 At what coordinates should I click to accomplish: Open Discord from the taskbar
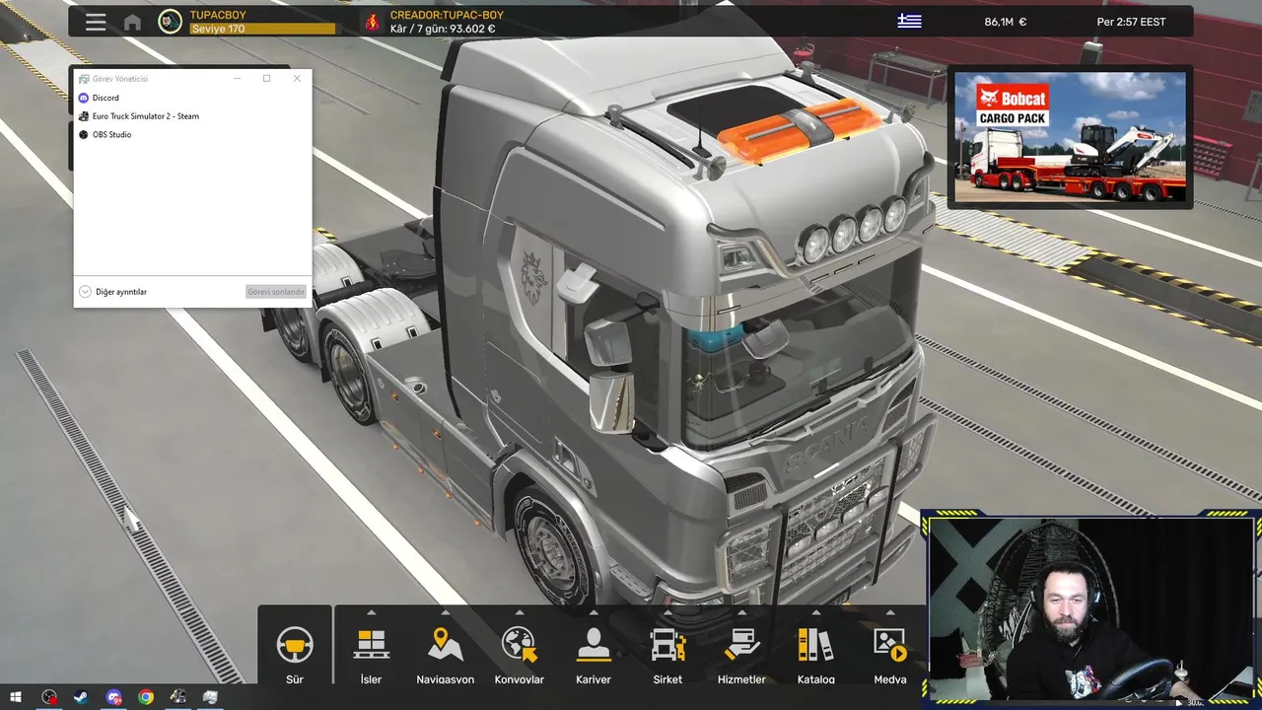113,697
